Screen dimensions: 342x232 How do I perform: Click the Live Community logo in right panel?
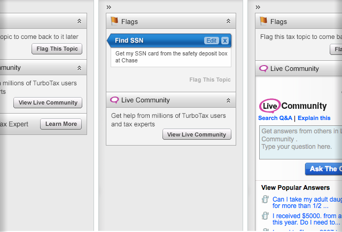293,106
